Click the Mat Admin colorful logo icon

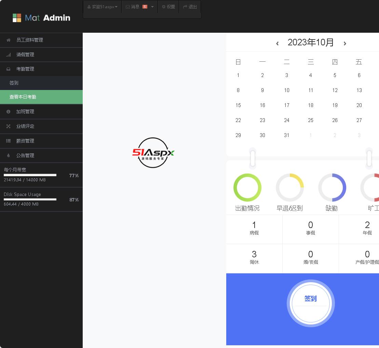pyautogui.click(x=17, y=18)
